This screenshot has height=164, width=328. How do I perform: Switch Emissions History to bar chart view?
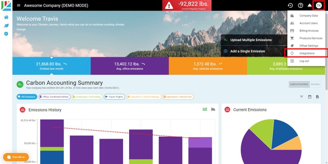pyautogui.click(x=205, y=109)
